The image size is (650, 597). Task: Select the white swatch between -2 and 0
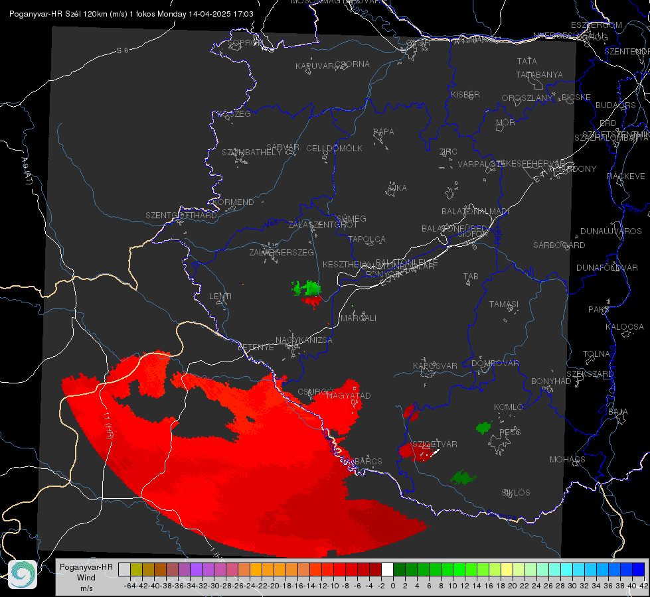coord(387,569)
